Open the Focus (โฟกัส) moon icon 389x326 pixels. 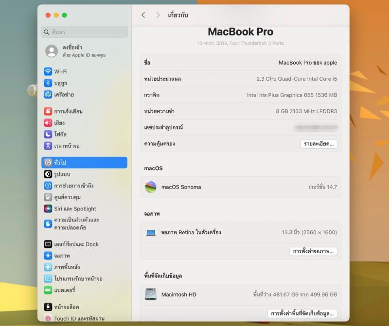48,134
